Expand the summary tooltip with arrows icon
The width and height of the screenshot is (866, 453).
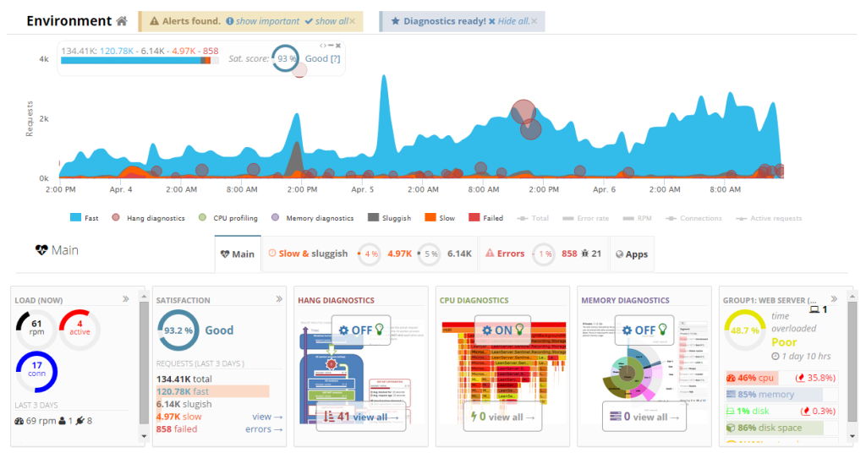[x=323, y=46]
